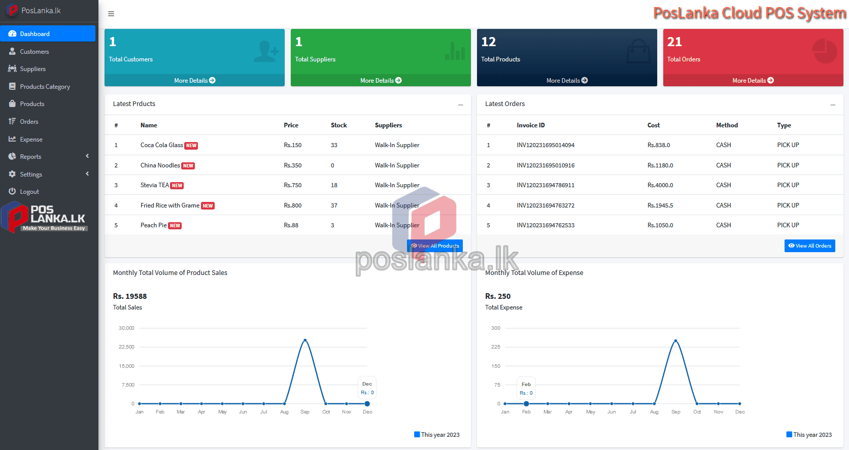This screenshot has height=450, width=849.
Task: Click the Reports pie icon in sidebar
Action: (12, 156)
